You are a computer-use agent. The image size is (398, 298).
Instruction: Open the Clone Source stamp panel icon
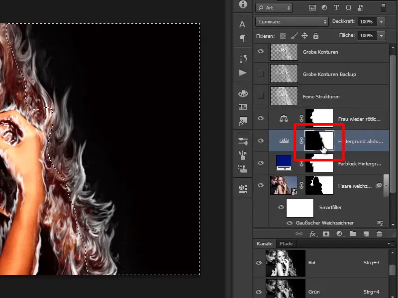coord(243,169)
